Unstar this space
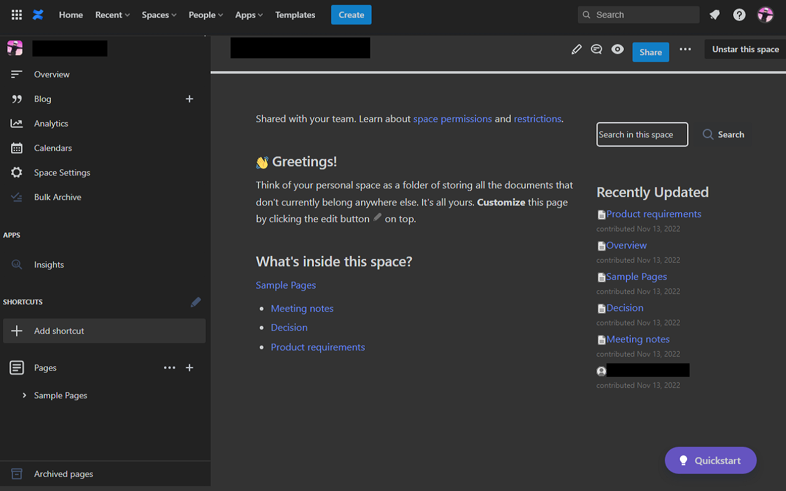The height and width of the screenshot is (491, 786). [745, 49]
